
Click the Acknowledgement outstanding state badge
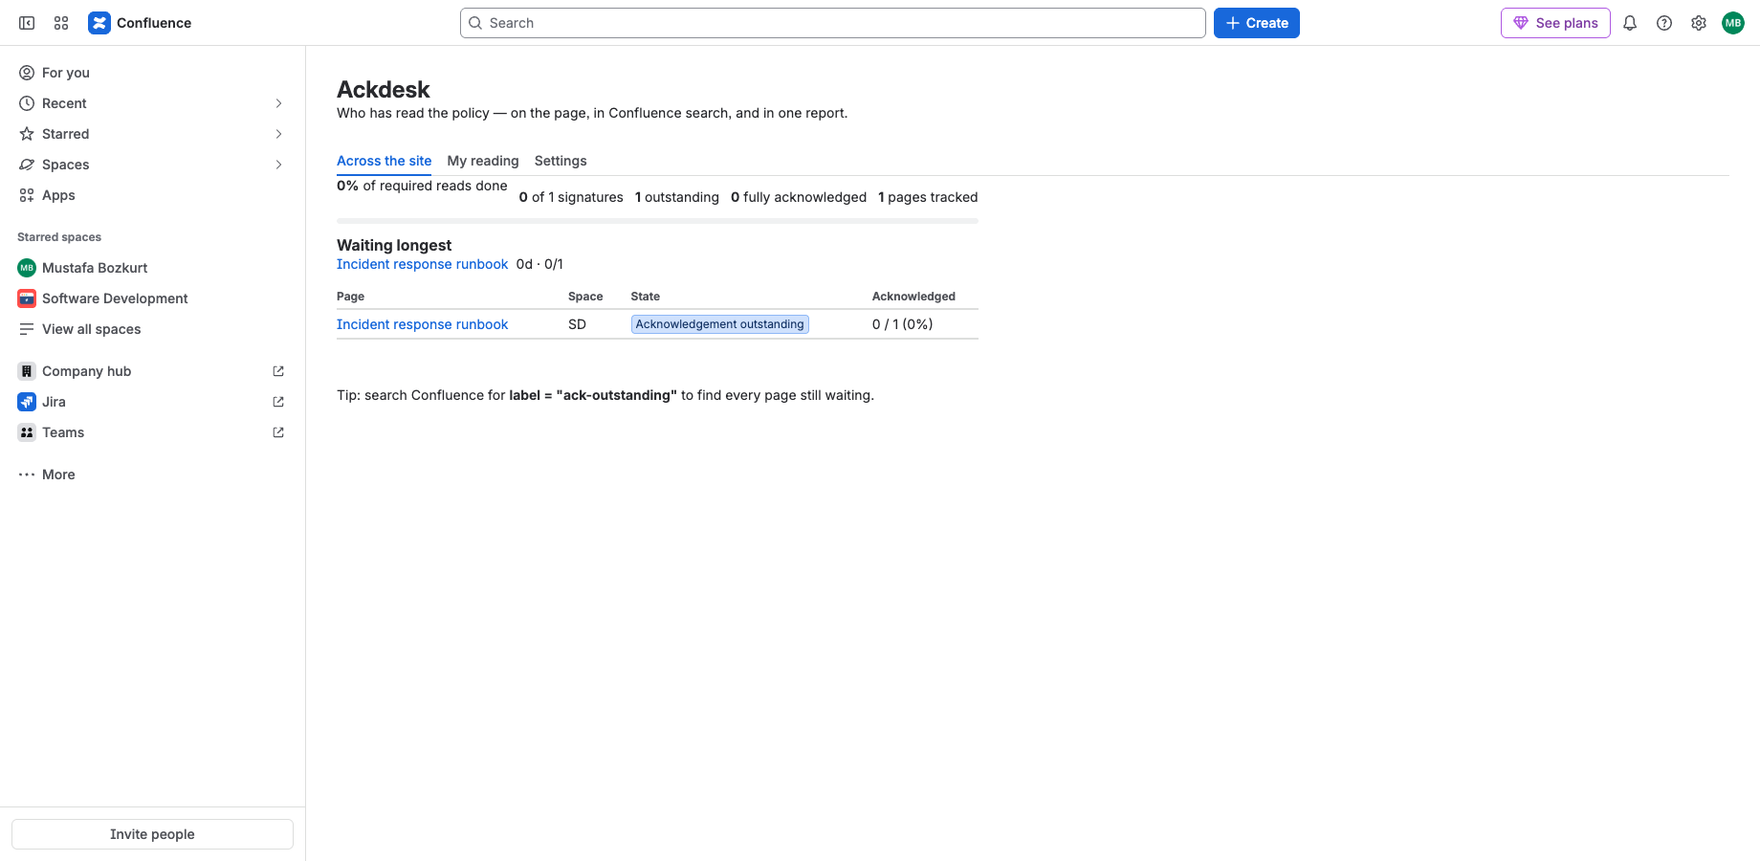tap(719, 324)
